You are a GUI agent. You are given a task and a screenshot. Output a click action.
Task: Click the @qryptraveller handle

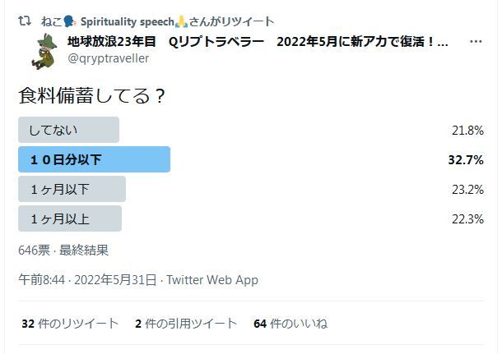coord(108,58)
